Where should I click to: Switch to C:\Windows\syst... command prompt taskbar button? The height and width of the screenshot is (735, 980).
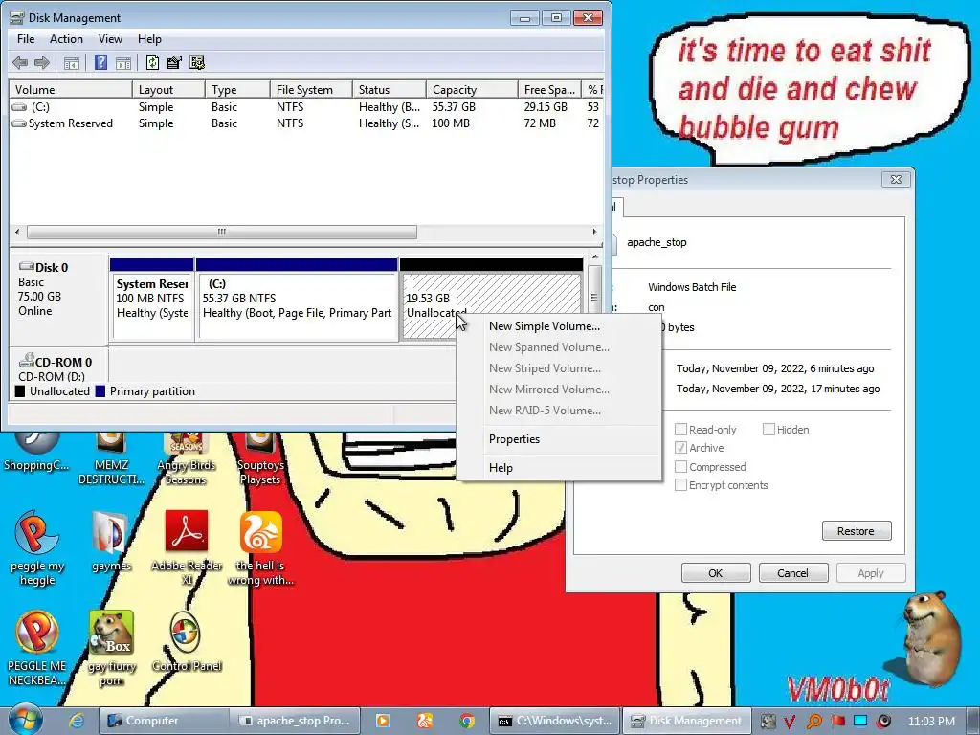(555, 721)
